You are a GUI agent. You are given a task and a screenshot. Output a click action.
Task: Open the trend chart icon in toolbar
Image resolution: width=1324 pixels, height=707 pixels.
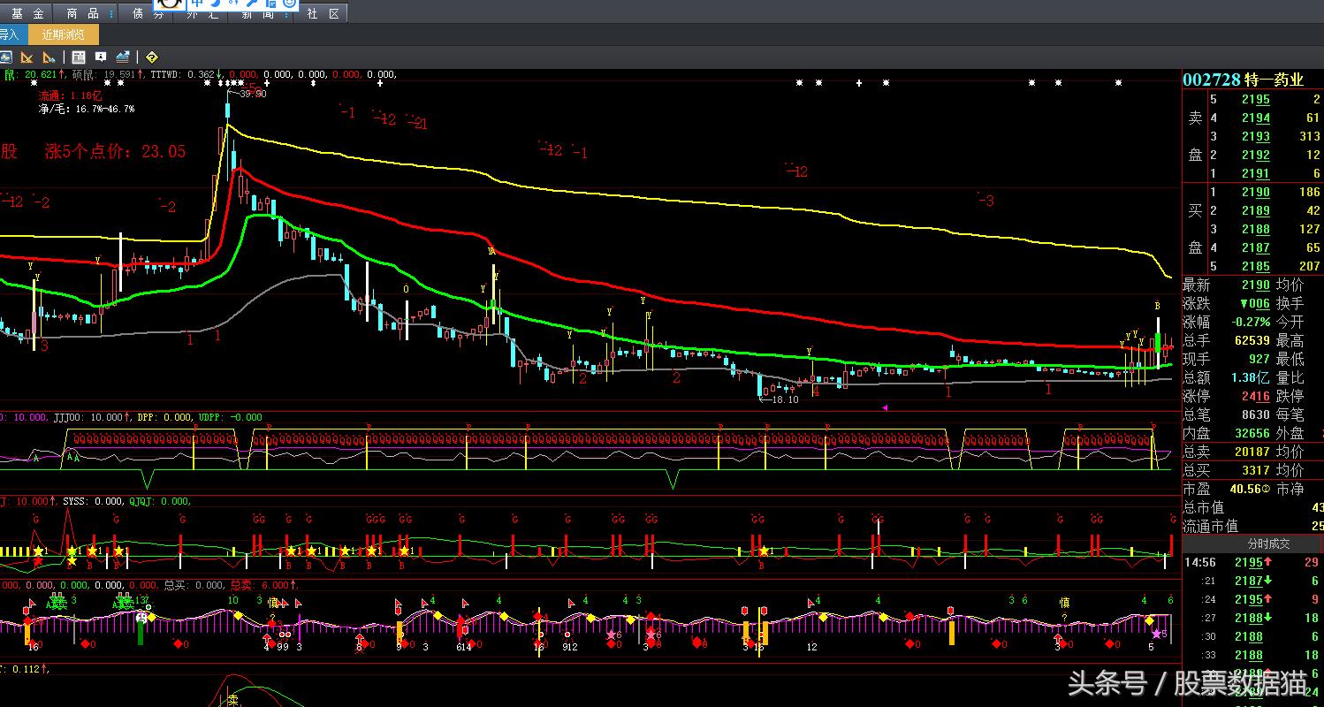coord(123,57)
